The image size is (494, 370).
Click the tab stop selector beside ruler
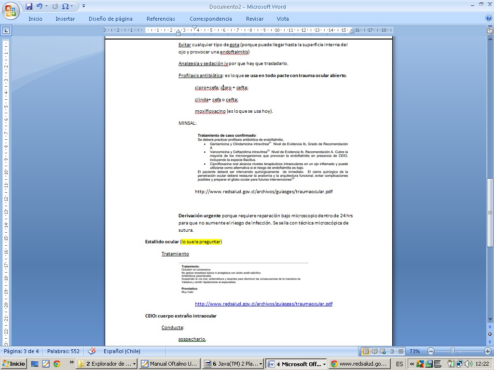click(x=6, y=30)
